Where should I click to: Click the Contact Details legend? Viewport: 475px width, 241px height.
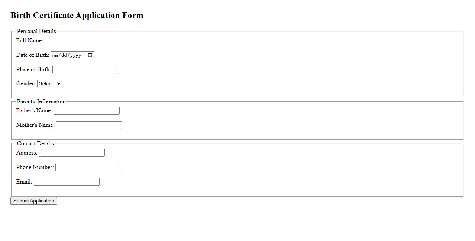point(35,143)
